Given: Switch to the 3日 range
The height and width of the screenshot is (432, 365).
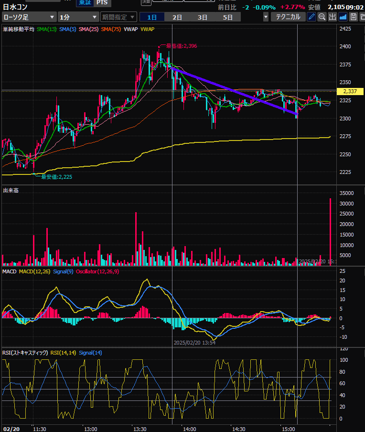Looking at the screenshot, I should 203,17.
